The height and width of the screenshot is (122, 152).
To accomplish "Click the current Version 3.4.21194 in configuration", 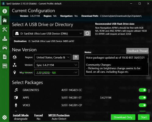I will 35,16.
